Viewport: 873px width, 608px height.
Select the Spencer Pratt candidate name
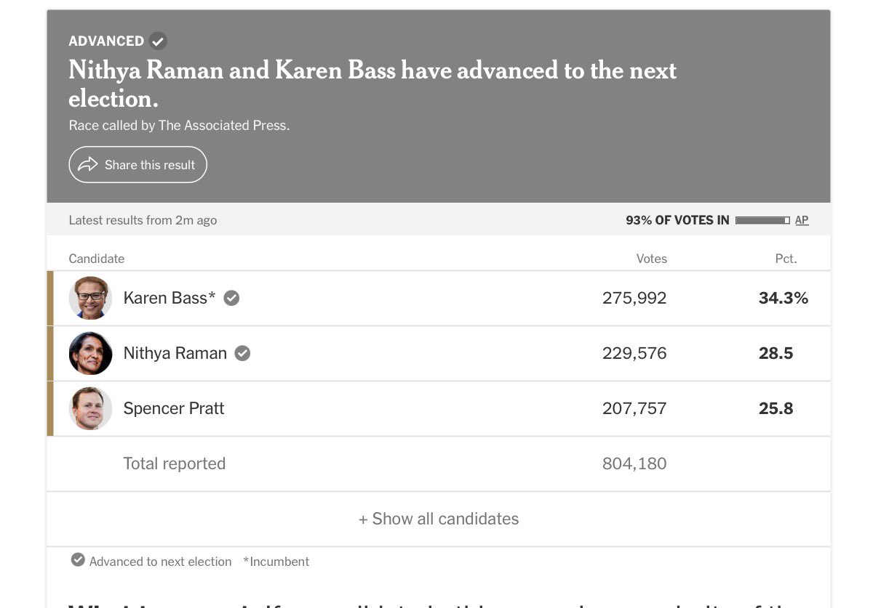click(174, 408)
